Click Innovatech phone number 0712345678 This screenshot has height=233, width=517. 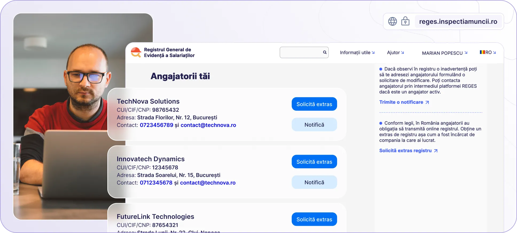[156, 183]
